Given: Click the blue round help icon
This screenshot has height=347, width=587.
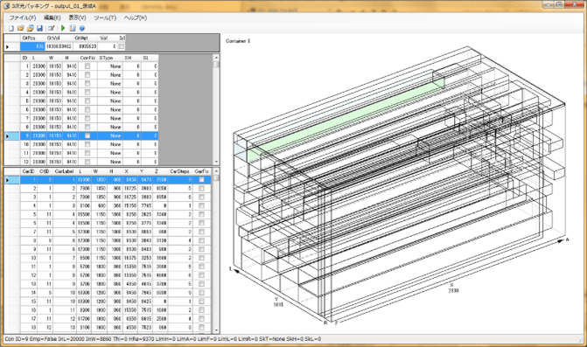Looking at the screenshot, I should pos(82,28).
